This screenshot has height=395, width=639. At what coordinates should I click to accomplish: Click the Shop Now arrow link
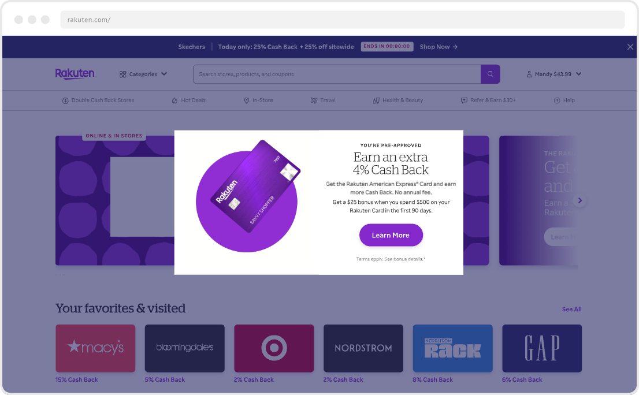click(439, 47)
